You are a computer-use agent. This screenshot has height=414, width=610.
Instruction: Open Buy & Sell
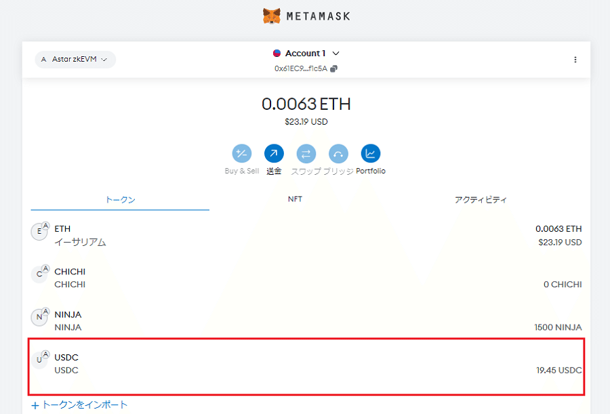point(241,154)
